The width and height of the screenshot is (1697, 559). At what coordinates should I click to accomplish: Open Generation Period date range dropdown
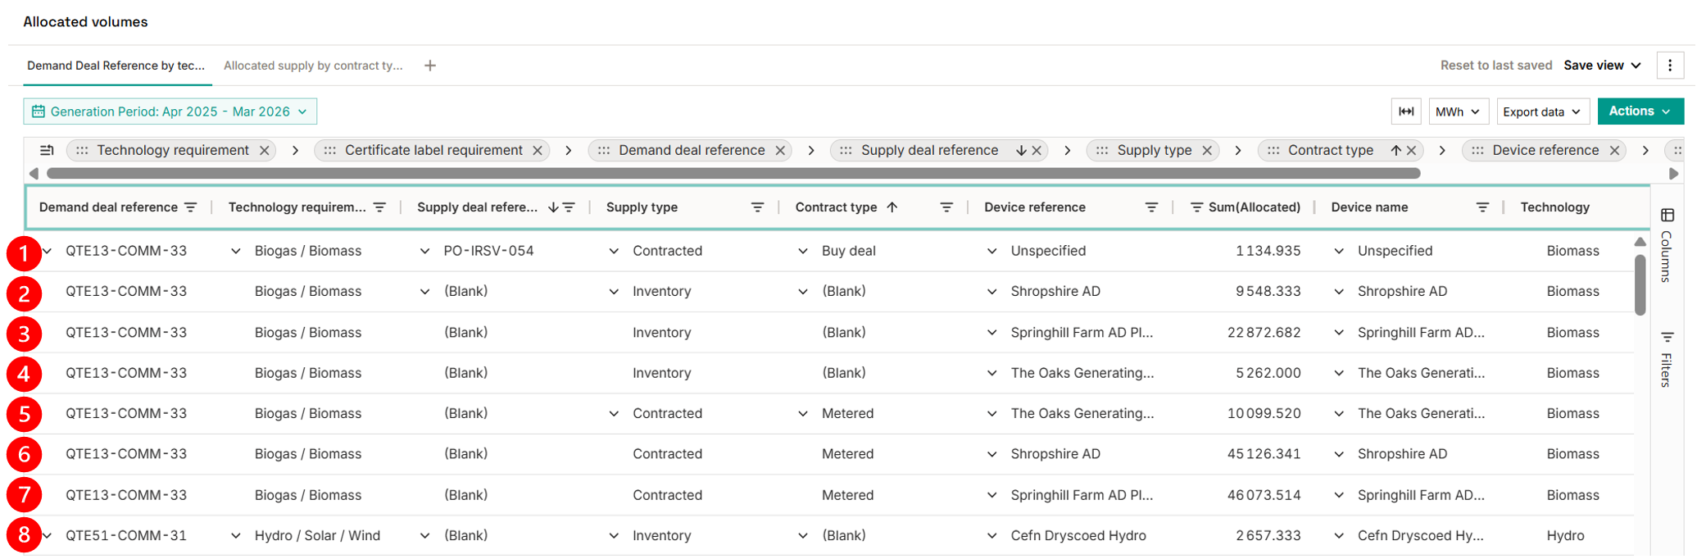[x=170, y=111]
